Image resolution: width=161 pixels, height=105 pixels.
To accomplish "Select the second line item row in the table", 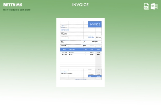I will pyautogui.click(x=80, y=55).
